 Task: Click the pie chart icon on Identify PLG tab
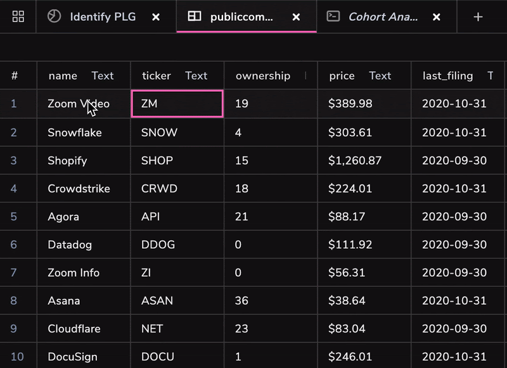[x=55, y=16]
